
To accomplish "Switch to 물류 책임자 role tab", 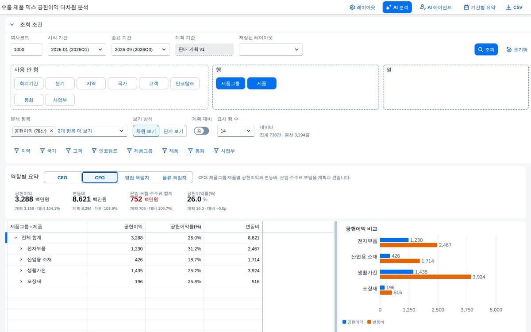I will (174, 178).
